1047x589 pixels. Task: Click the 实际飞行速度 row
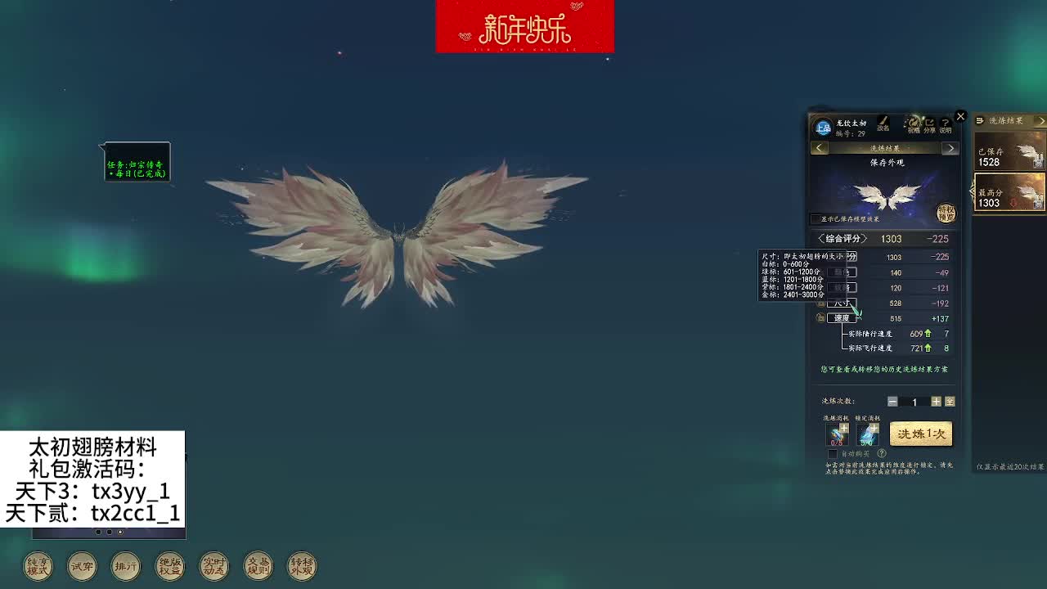(898, 348)
